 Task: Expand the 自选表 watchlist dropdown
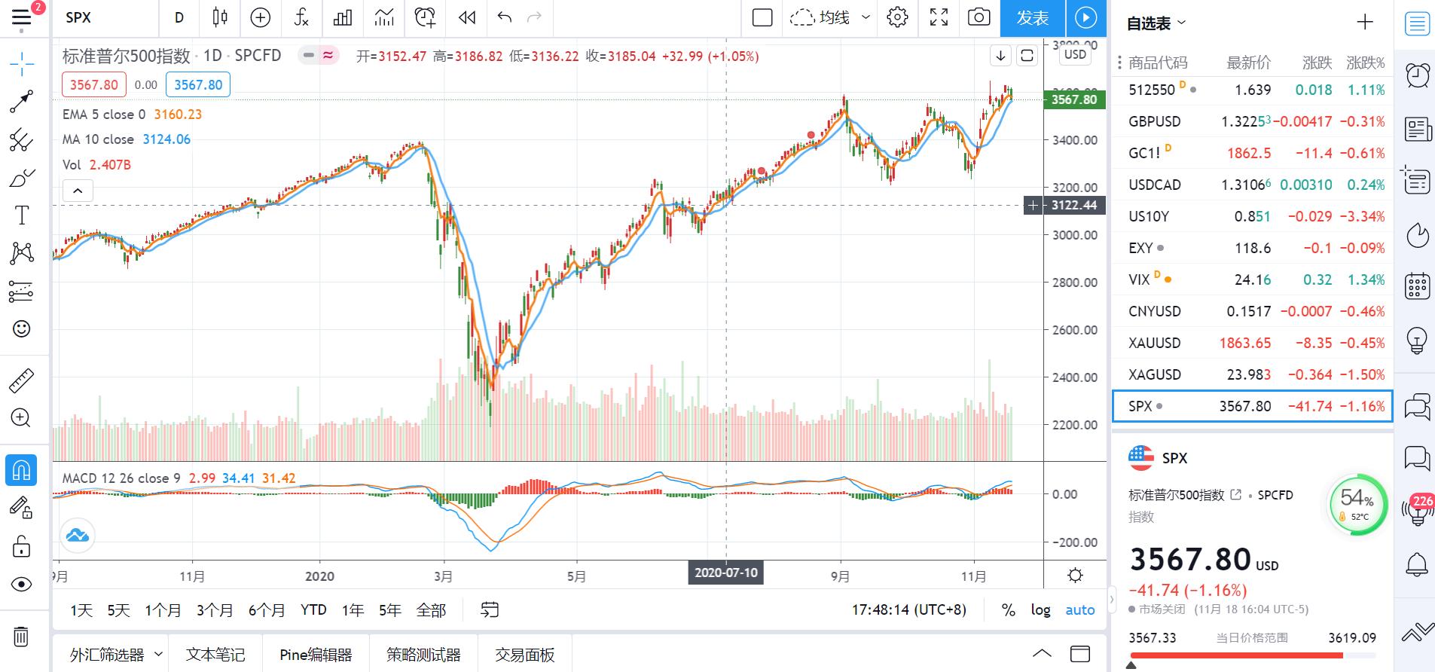coord(1156,23)
